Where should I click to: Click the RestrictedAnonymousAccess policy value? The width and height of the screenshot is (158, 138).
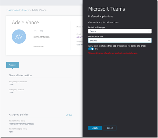pyautogui.click(x=21, y=124)
